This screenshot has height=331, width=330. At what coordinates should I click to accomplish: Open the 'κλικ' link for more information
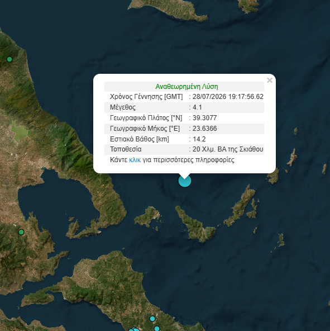pyautogui.click(x=135, y=160)
